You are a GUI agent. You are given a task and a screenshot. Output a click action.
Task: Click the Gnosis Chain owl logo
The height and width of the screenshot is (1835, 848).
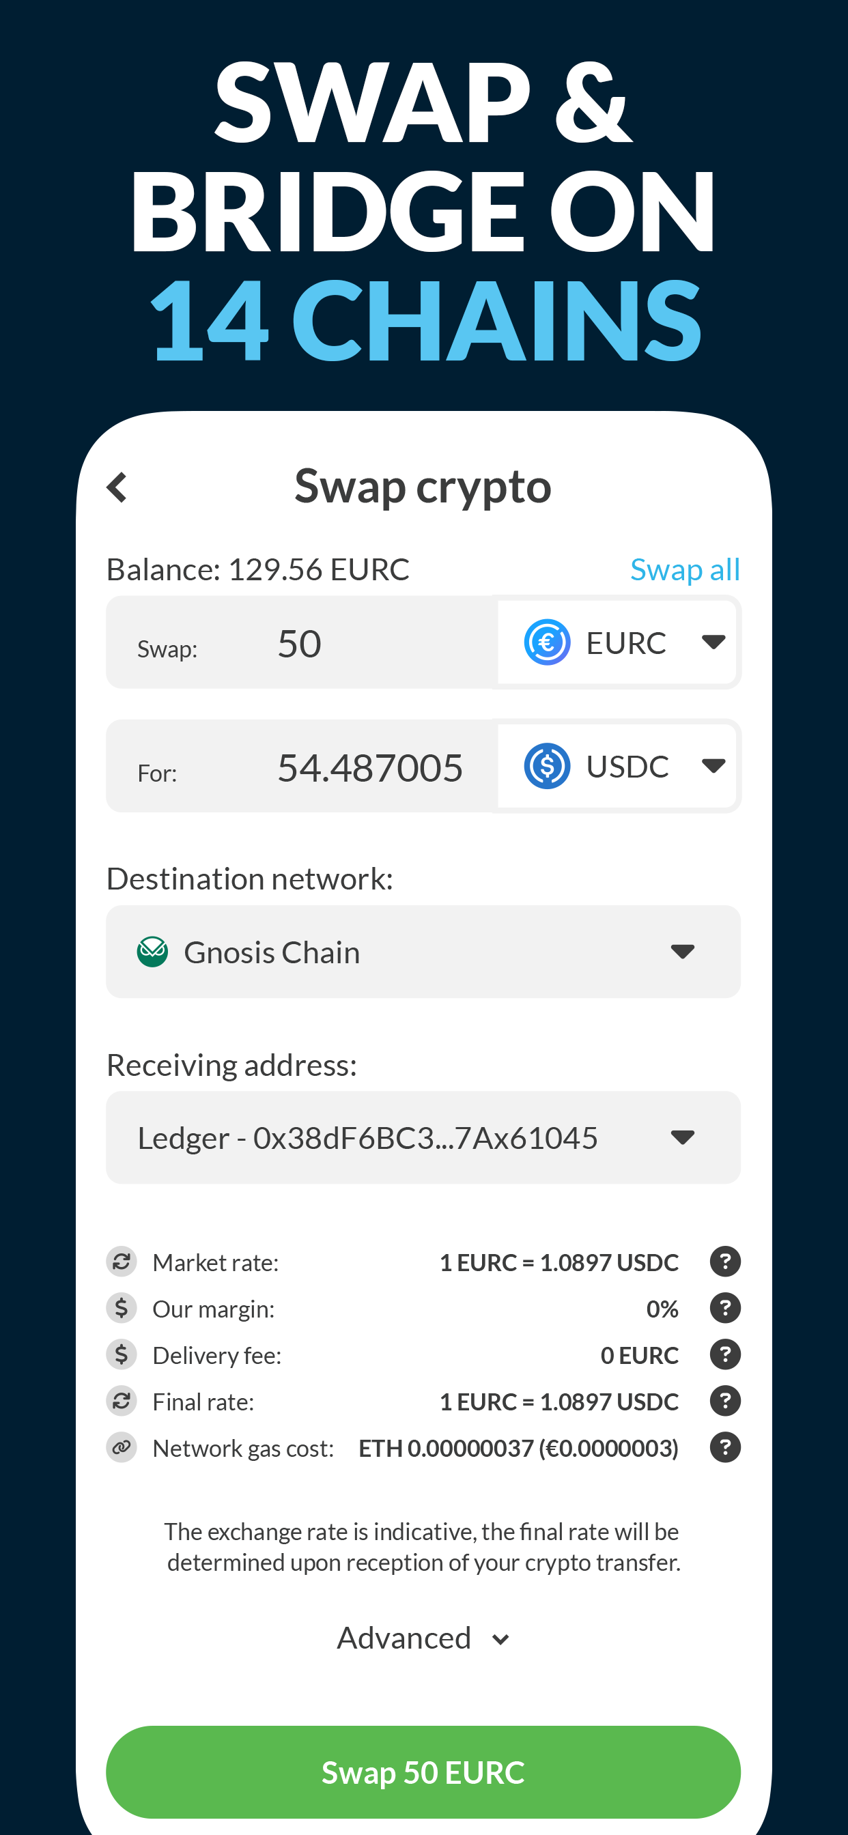152,952
